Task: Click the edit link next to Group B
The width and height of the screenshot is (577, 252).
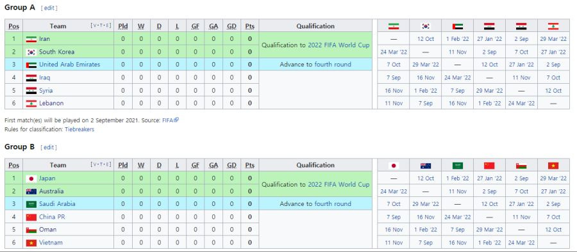Action: click(x=49, y=147)
